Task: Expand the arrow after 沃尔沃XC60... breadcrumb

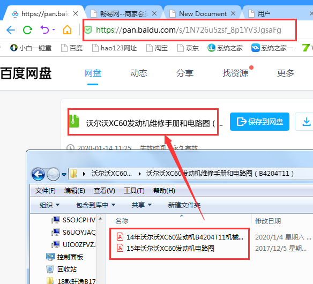Action: click(139, 174)
